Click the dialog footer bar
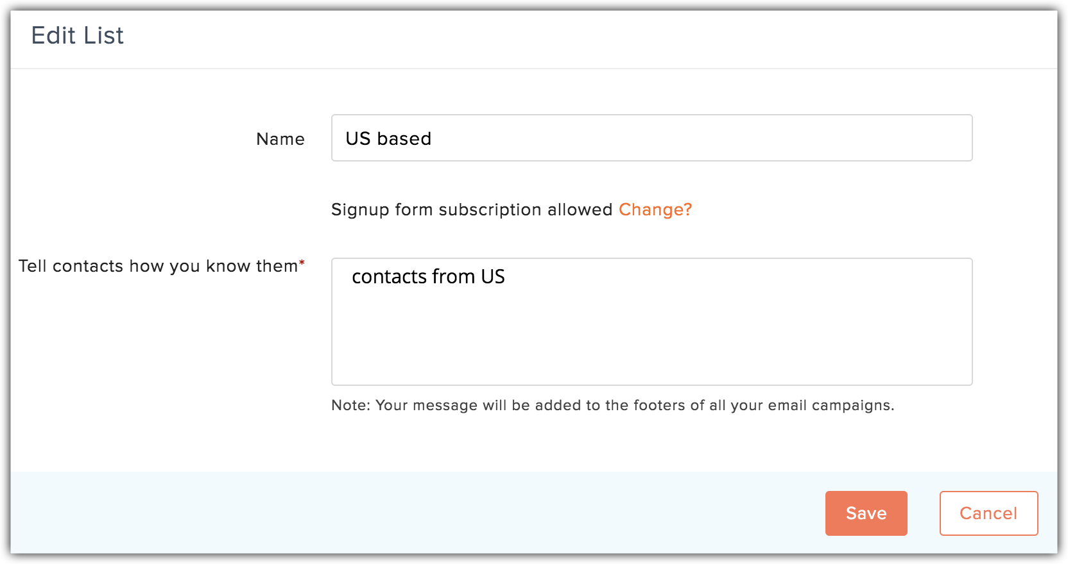 pyautogui.click(x=385, y=513)
